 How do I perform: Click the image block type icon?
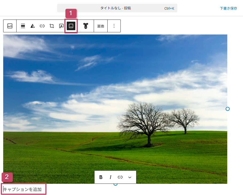[x=10, y=26]
